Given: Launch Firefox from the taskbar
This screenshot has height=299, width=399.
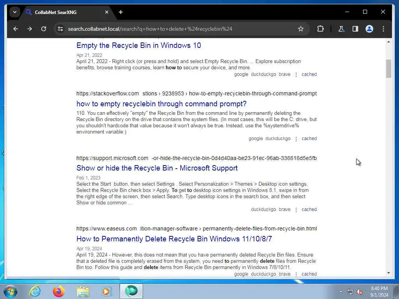Looking at the screenshot, I should [58, 291].
